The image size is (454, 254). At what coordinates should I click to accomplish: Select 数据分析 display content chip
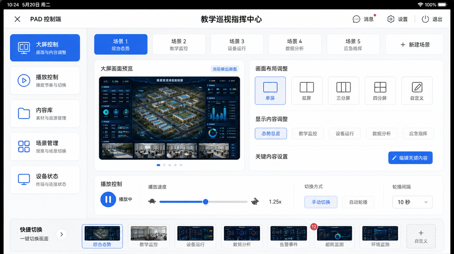coord(382,133)
